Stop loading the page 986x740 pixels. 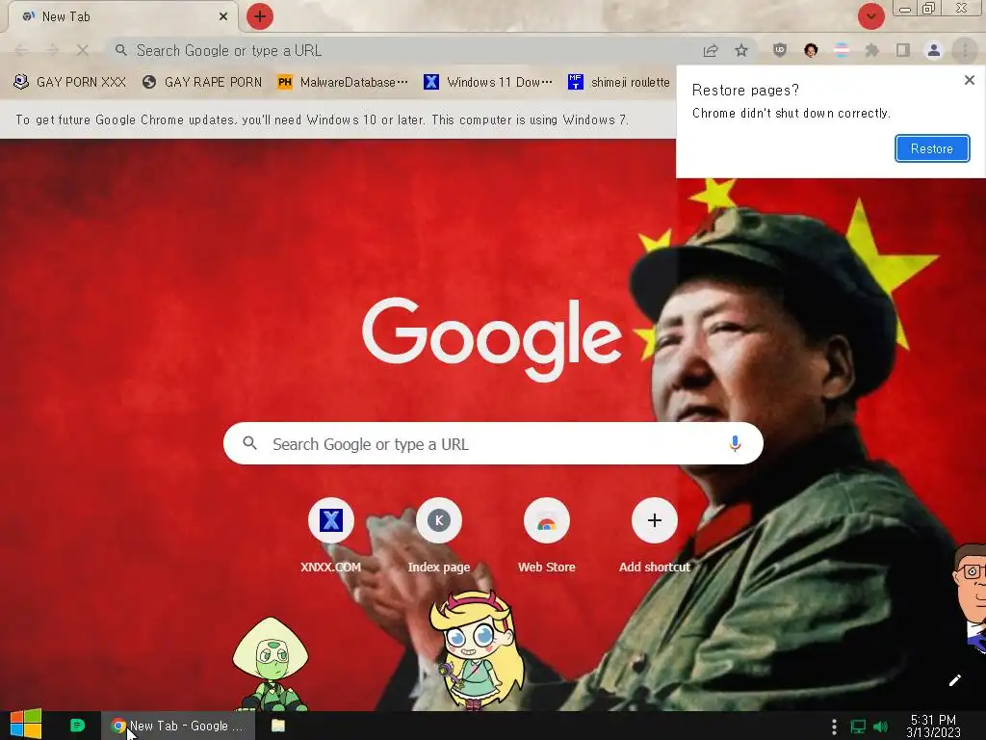83,50
